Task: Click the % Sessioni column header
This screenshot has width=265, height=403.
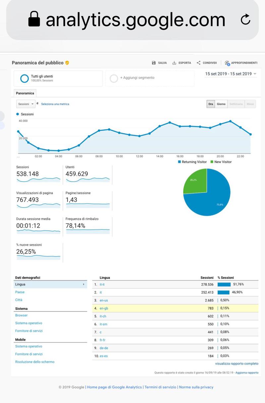Action: click(226, 278)
